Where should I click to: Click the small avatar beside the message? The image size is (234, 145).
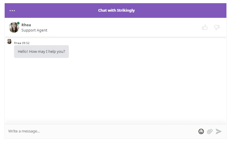pyautogui.click(x=9, y=41)
